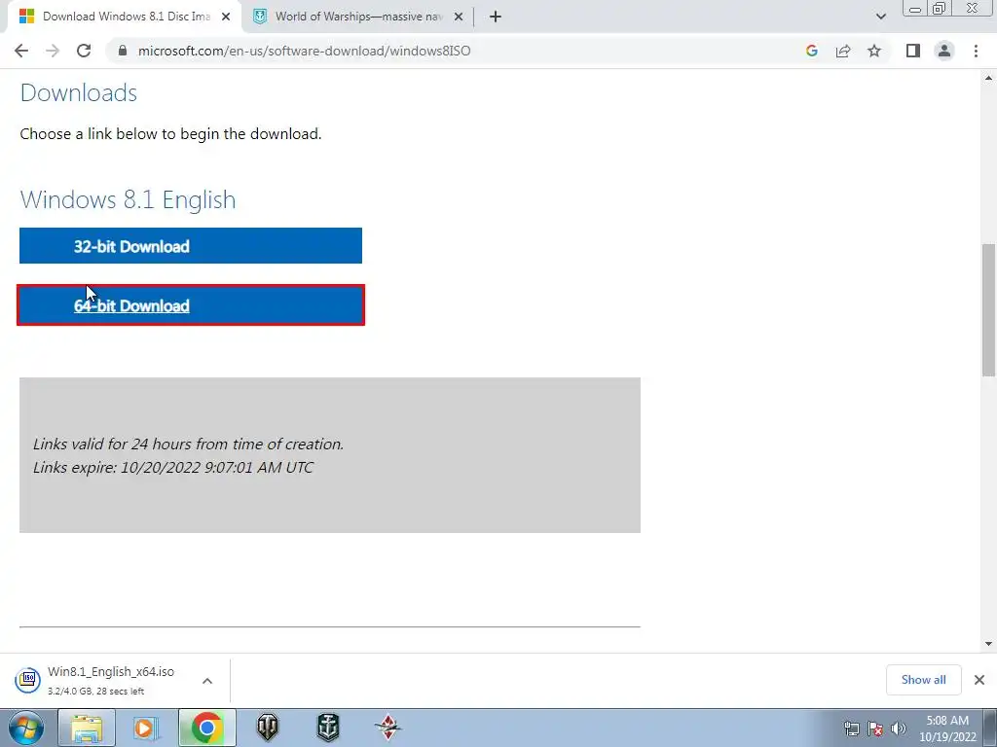The width and height of the screenshot is (997, 747).
Task: Launch Windows Media Player from taskbar
Action: pyautogui.click(x=146, y=728)
